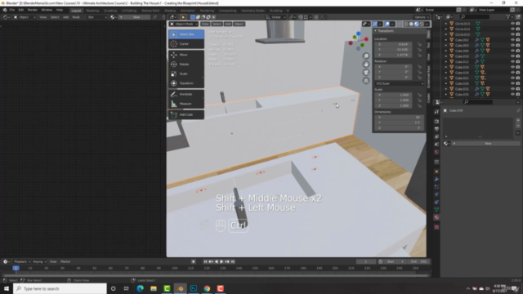Image resolution: width=523 pixels, height=294 pixels.
Task: Open the Render properties tab
Action: (x=436, y=122)
